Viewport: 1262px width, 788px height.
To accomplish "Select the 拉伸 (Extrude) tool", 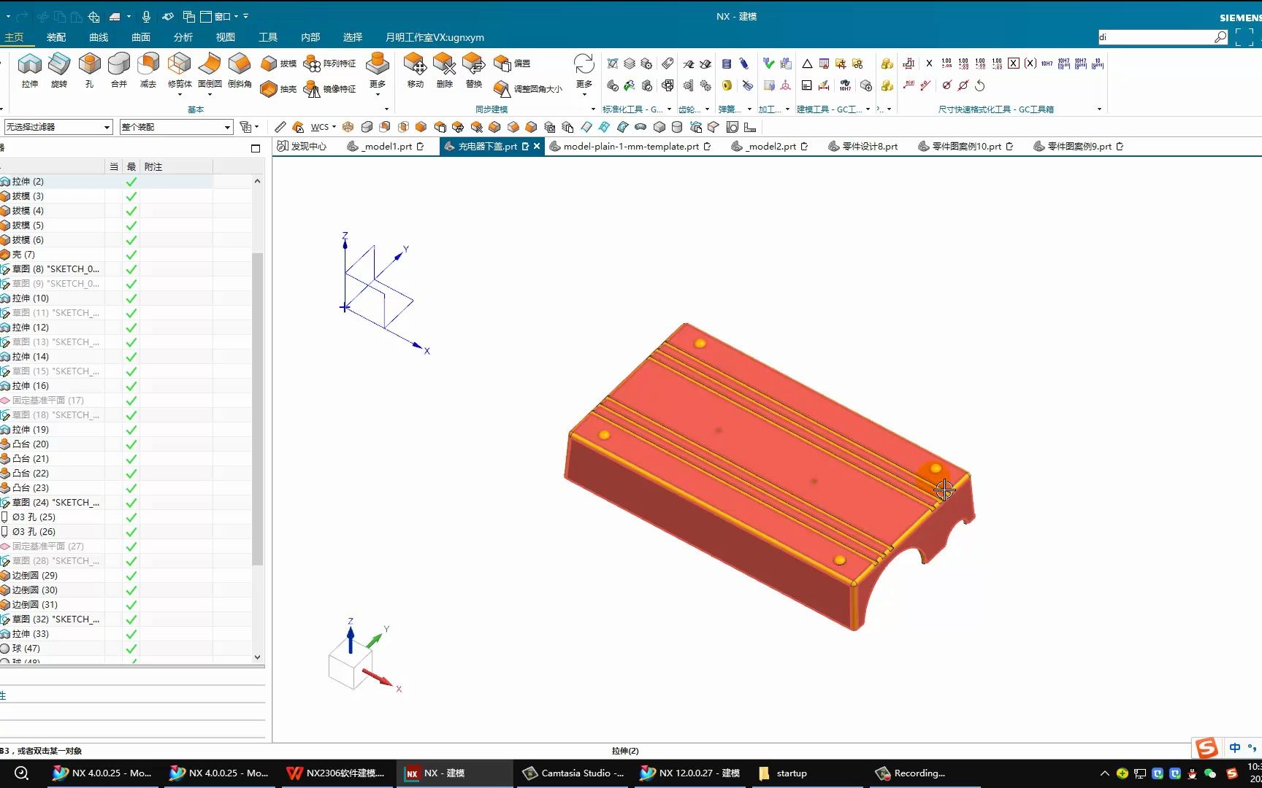I will (30, 71).
